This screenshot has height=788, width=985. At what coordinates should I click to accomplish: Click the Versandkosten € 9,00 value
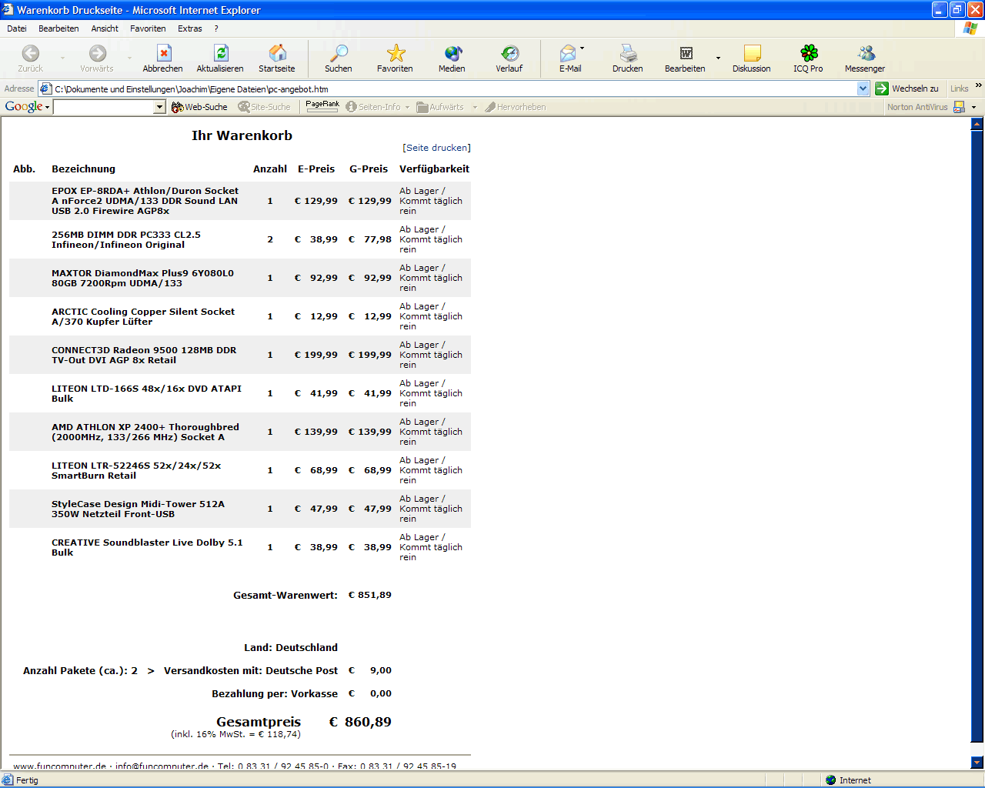click(370, 670)
